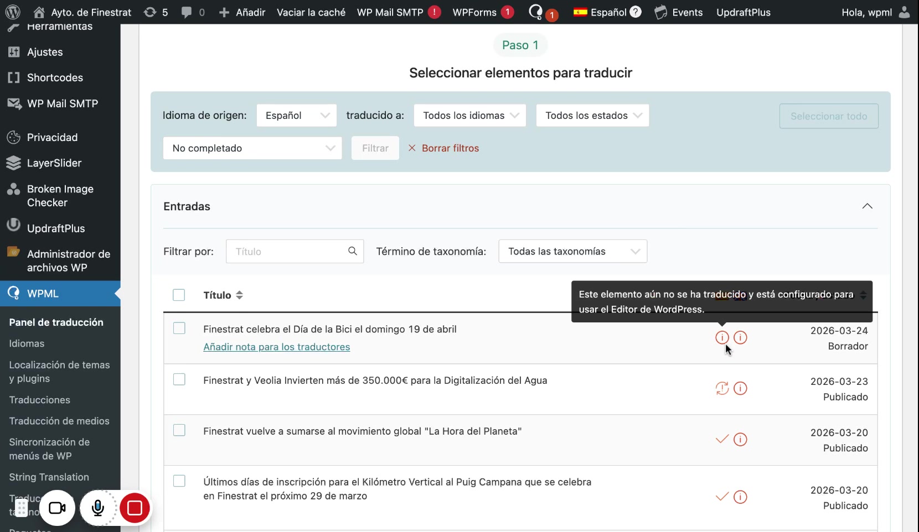Open String Translation menu item
919x532 pixels.
pos(49,477)
